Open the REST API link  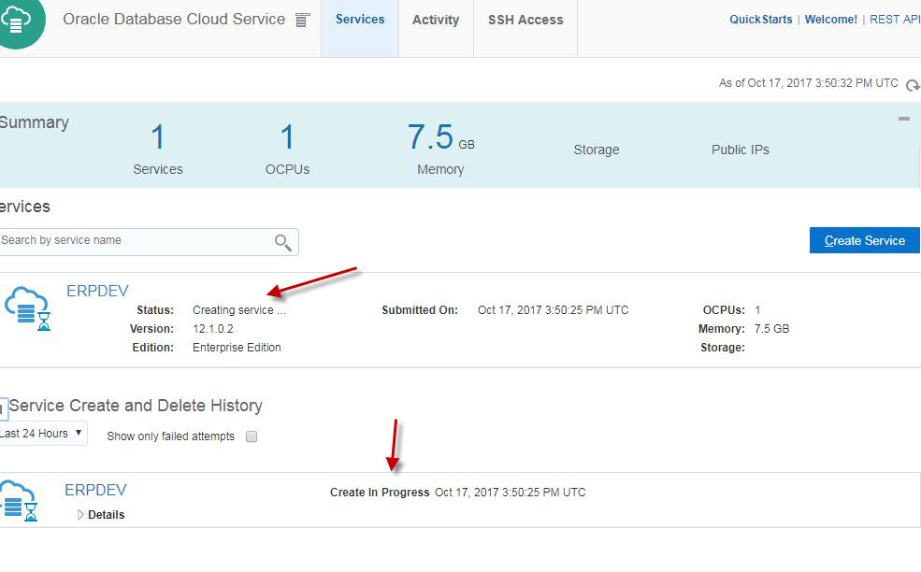(895, 20)
